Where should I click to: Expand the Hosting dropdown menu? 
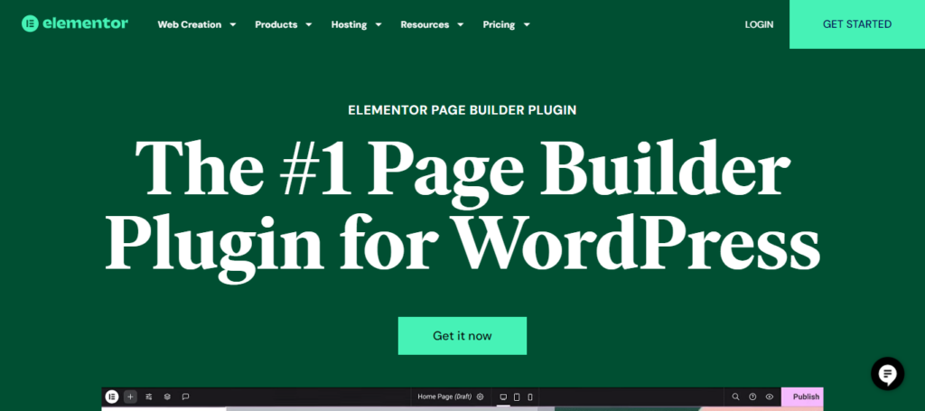356,24
